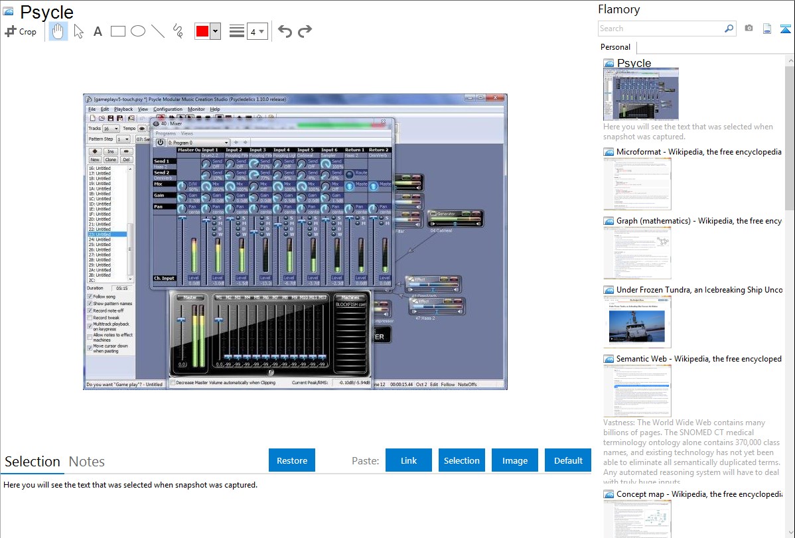Toggle Multitrack playback on keypress checkbox
The image size is (795, 538).
tap(90, 326)
